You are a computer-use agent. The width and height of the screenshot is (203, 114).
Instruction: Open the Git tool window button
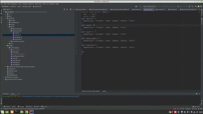14,107
